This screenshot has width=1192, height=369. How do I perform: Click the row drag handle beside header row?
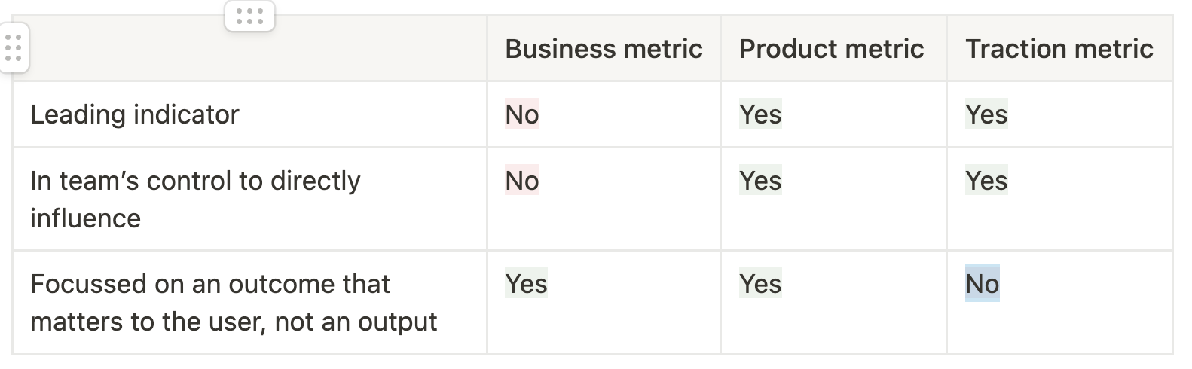click(14, 48)
